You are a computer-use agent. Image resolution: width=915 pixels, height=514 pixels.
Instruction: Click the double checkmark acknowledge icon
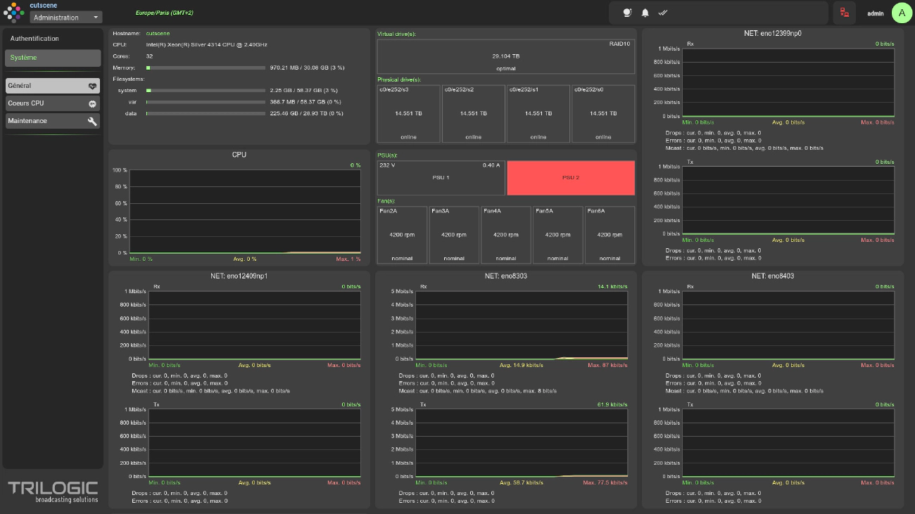coord(662,13)
